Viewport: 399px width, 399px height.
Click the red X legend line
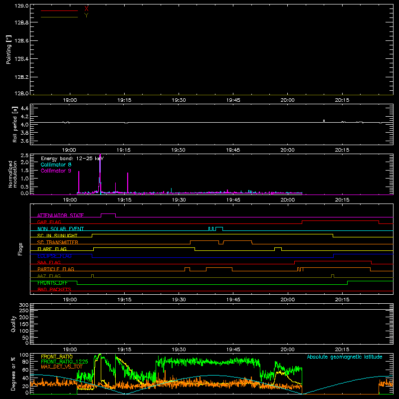[x=59, y=10]
